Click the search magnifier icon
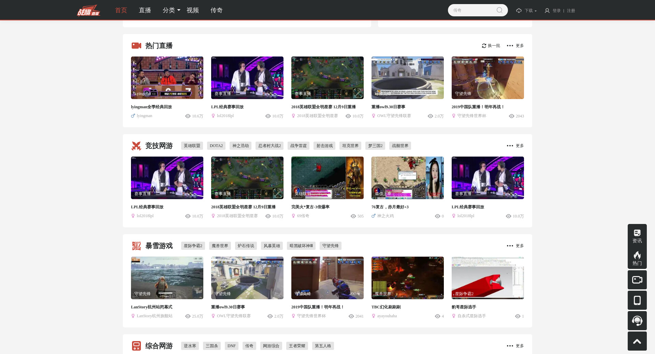This screenshot has height=354, width=655. coord(499,10)
